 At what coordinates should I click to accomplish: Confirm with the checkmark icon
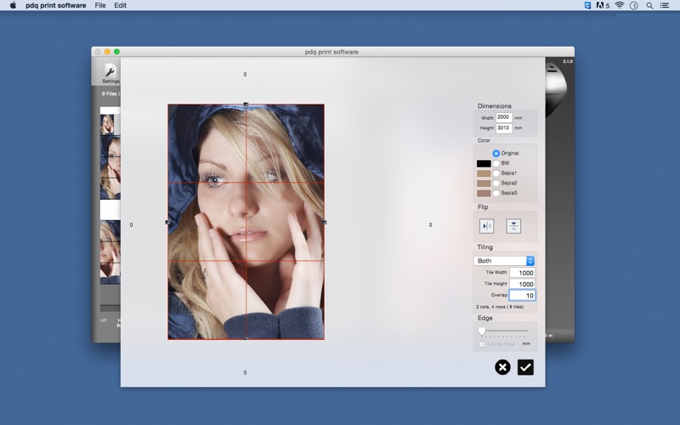tap(525, 367)
